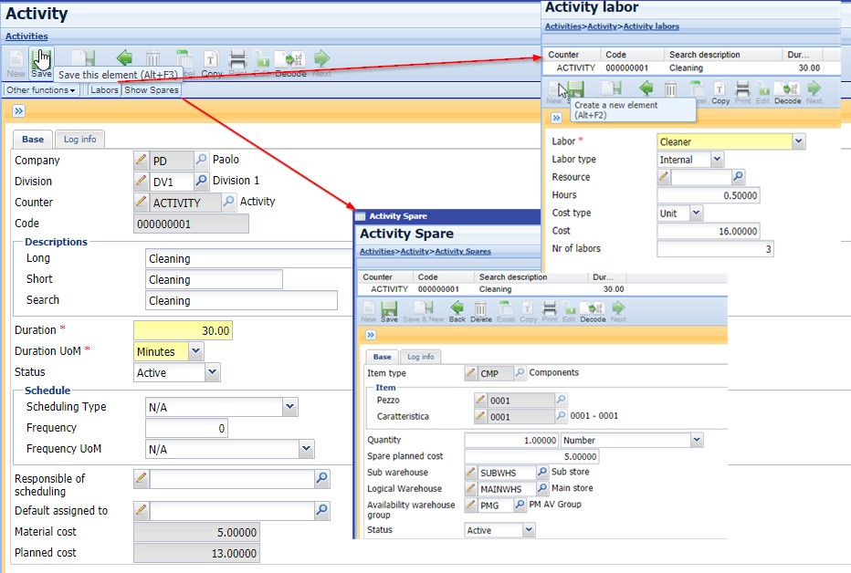Open the Other functions menu
Screen dimensions: 851x573
coord(40,90)
